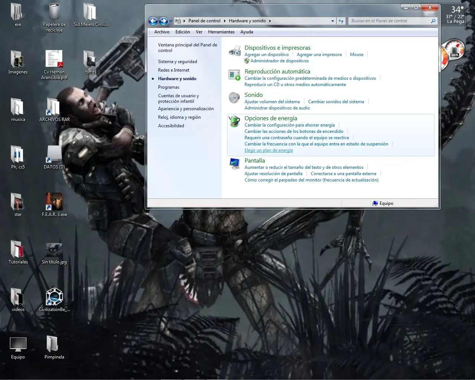
Task: Click the shield icon beside Administrador de dispositivos
Action: tap(247, 61)
